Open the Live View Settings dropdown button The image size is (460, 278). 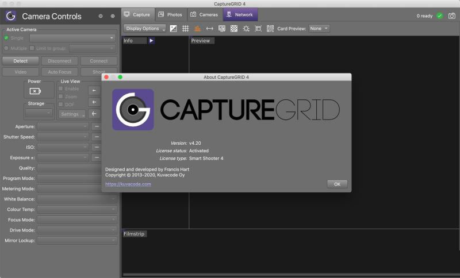[72, 114]
